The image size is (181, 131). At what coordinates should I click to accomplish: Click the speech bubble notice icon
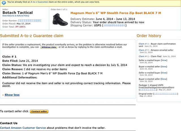tap(4, 3)
